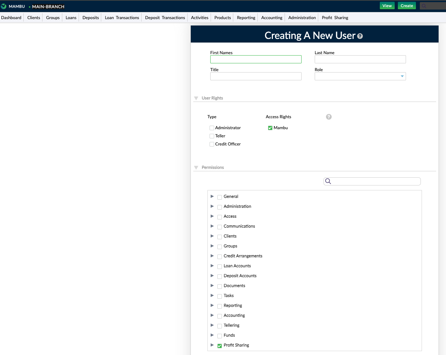Check the Loan Accounts permission
This screenshot has width=446, height=355.
click(x=219, y=266)
